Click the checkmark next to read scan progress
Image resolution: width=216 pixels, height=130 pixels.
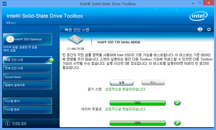coord(177,103)
